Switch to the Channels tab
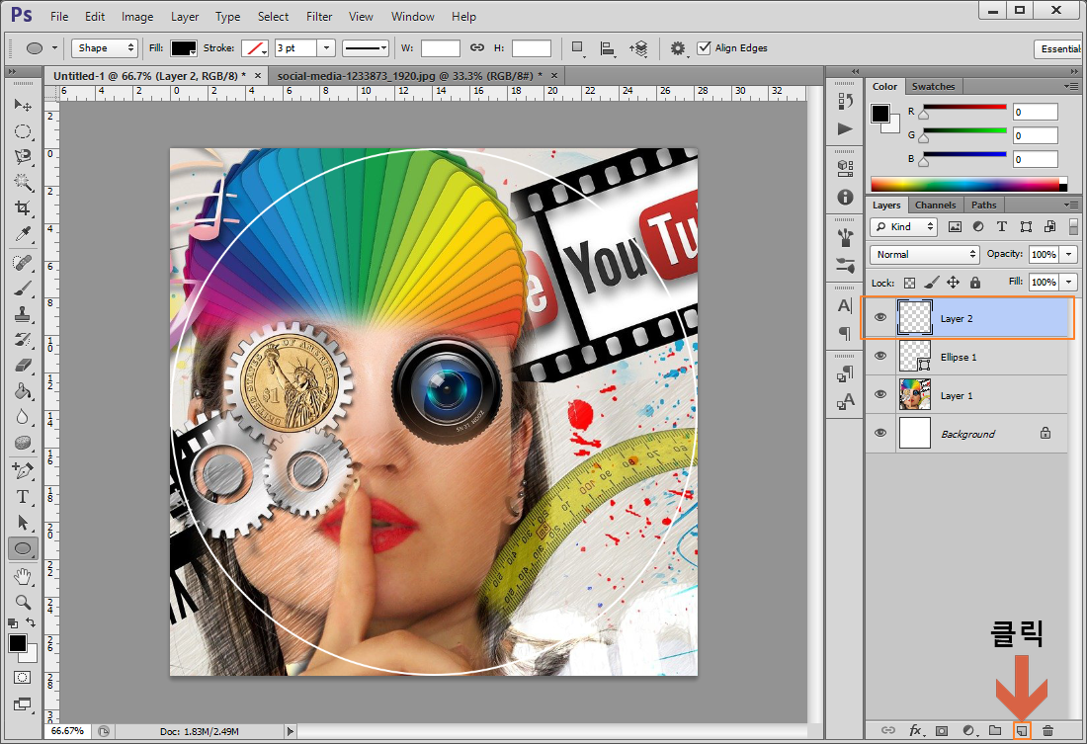 pos(935,205)
